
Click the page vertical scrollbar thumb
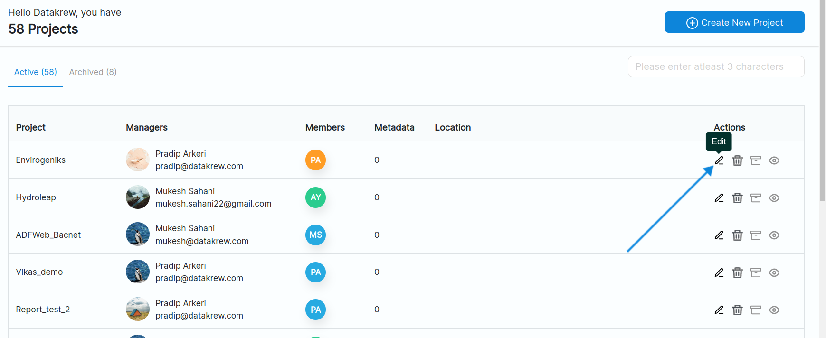(822, 101)
